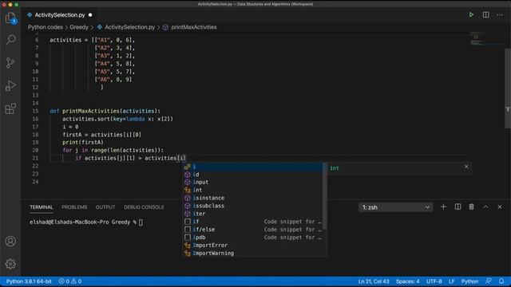Open the Search view
This screenshot has width=511, height=287.
coord(10,40)
